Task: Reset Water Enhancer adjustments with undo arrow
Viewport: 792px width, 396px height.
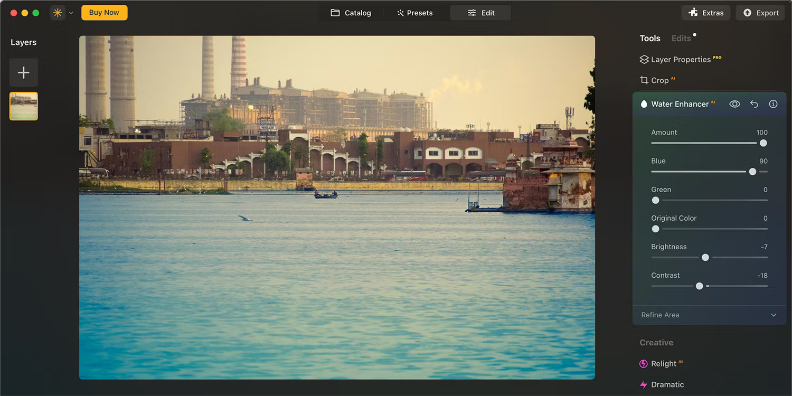Action: [x=754, y=103]
